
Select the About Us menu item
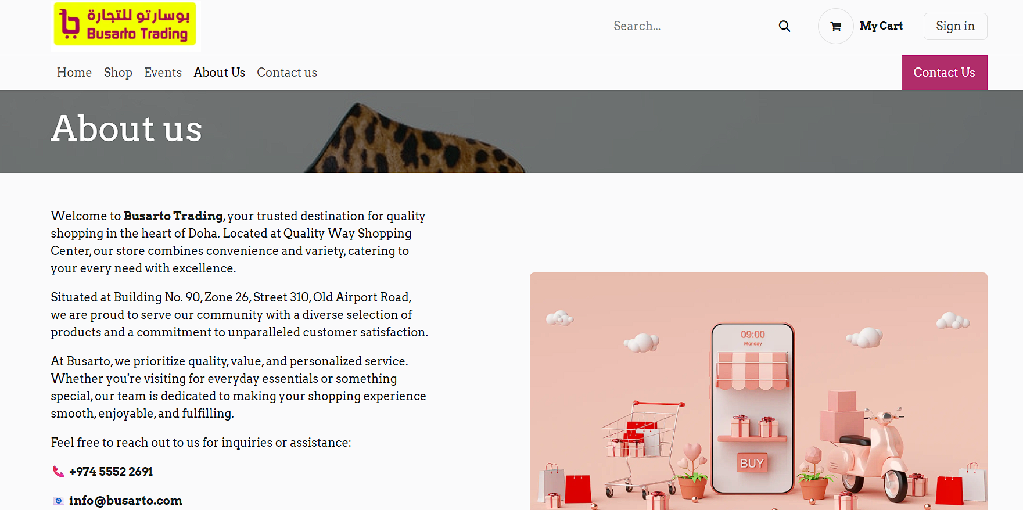tap(219, 73)
